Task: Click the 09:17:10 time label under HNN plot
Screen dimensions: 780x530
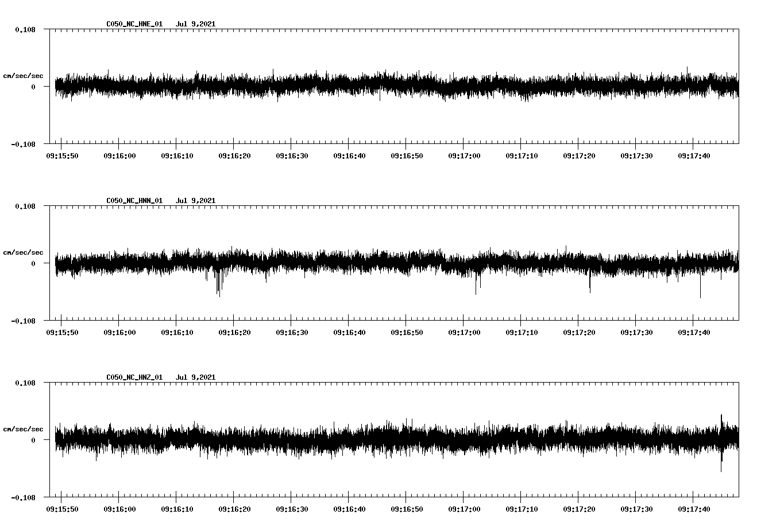Action: pos(522,333)
